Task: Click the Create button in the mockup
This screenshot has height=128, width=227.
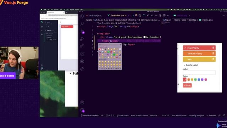Action: coord(187,85)
